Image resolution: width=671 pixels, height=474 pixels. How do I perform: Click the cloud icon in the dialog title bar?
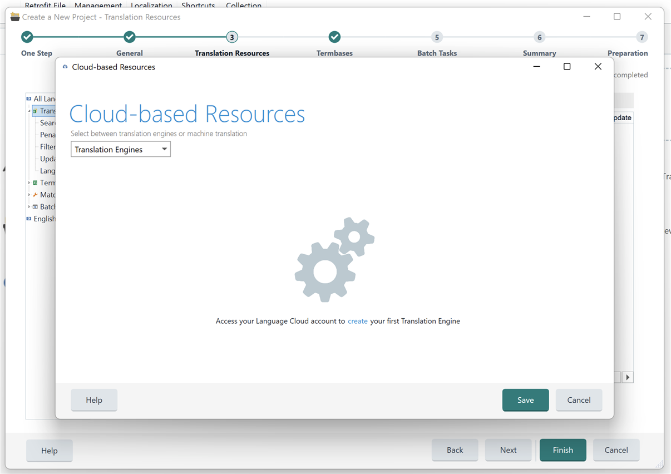click(x=65, y=66)
